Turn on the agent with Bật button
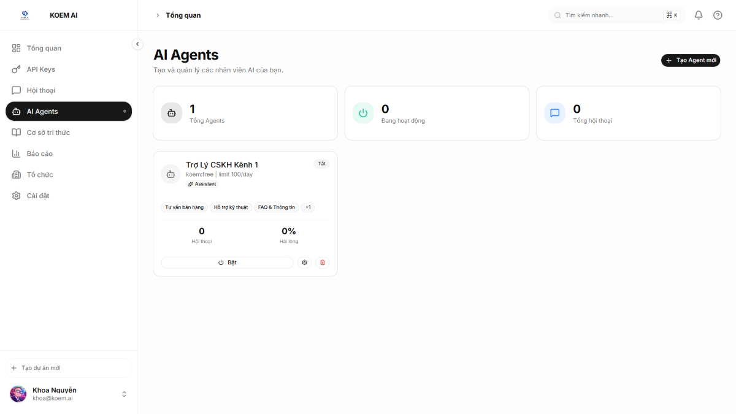The image size is (736, 414). click(x=227, y=263)
